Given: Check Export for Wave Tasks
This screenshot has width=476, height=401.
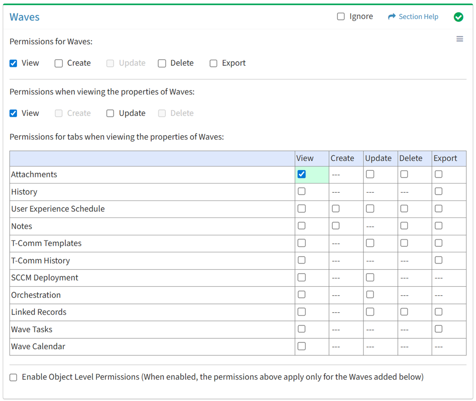Looking at the screenshot, I should (x=438, y=329).
